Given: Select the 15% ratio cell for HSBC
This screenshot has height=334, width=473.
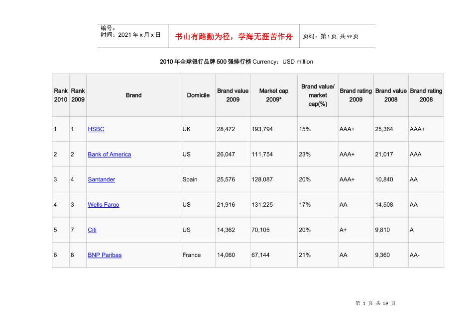Looking at the screenshot, I should tap(318, 129).
